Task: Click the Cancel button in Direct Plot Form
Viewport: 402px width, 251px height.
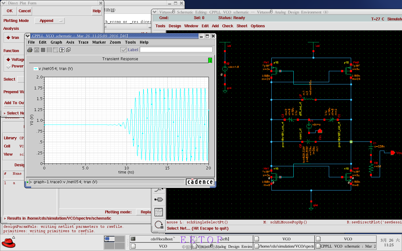Action: (24, 11)
